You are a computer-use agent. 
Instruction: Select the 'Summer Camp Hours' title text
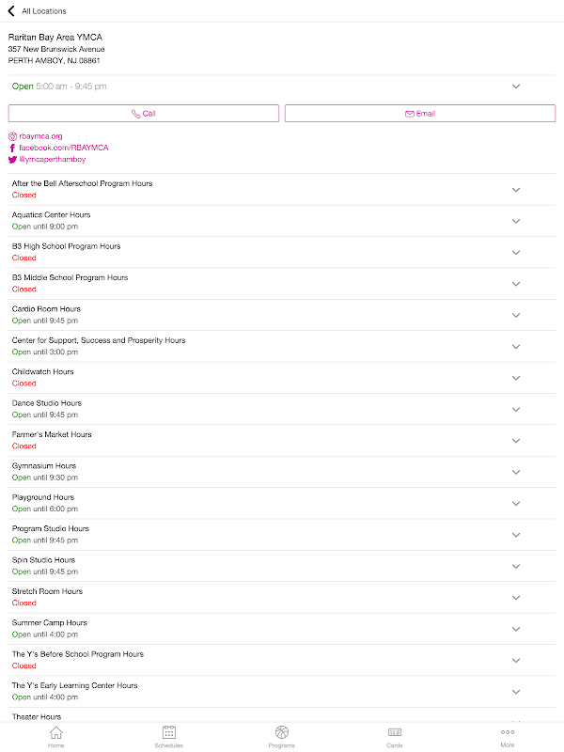[50, 622]
